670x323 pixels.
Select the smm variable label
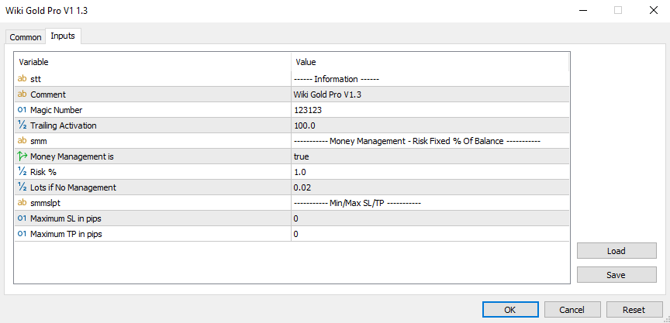pyautogui.click(x=39, y=141)
